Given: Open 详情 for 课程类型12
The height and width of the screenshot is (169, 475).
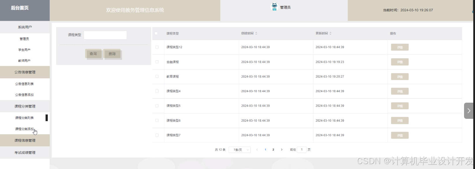Looking at the screenshot, I should click(x=400, y=47).
